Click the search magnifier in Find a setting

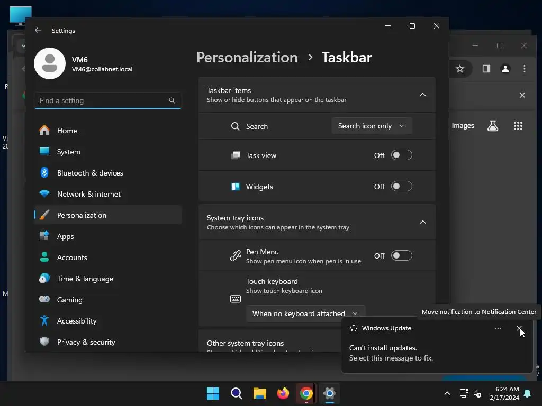(x=172, y=100)
